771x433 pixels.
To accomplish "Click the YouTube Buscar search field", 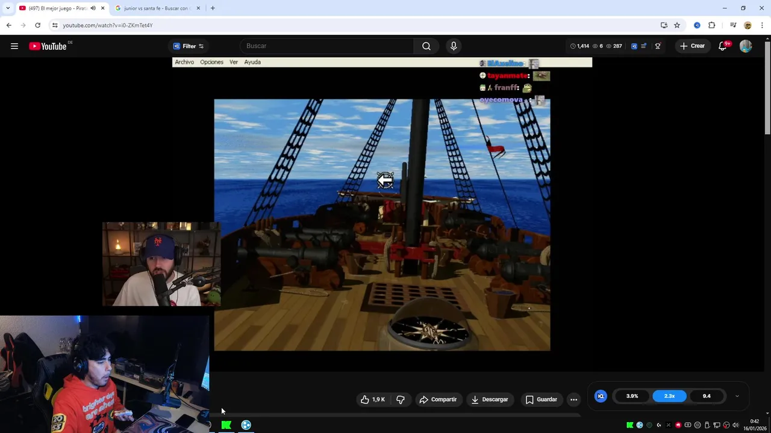I will [327, 46].
